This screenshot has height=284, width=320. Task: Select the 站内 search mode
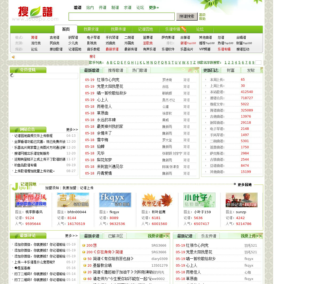pyautogui.click(x=90, y=7)
